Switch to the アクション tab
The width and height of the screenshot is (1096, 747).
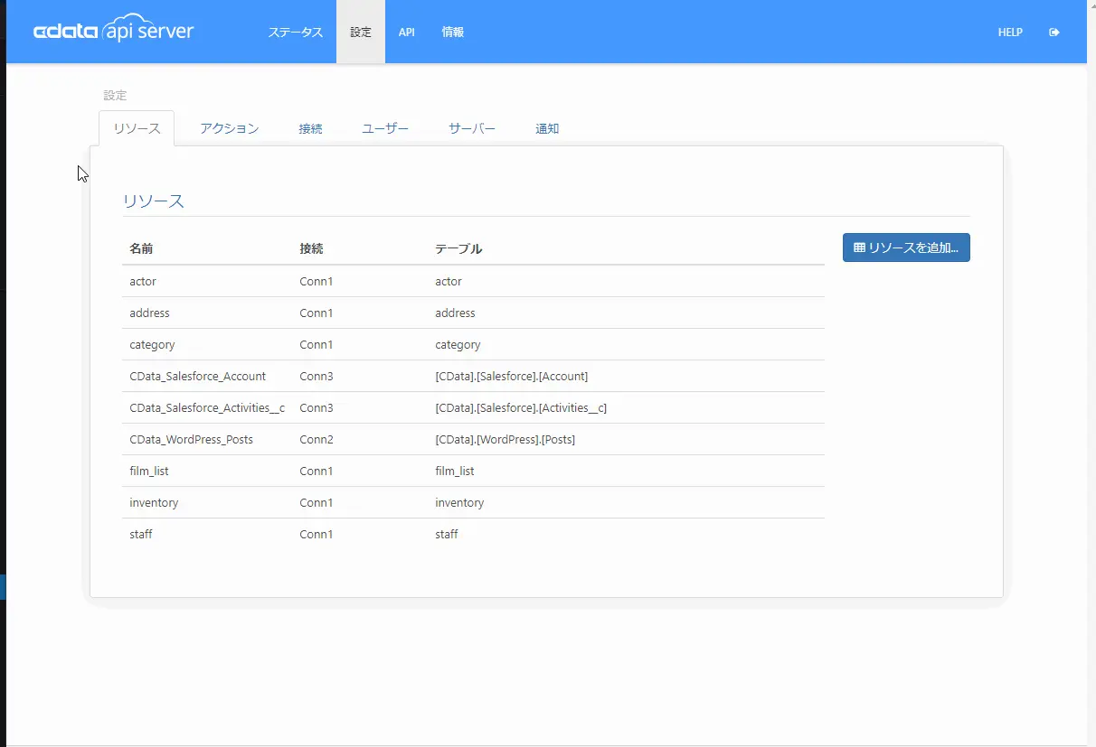coord(229,128)
